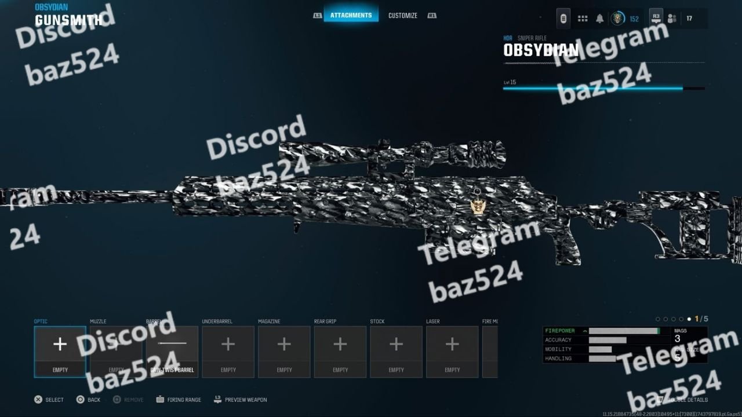Click the Accuracy stat bar
Screen dimensions: 742x417
(608, 340)
